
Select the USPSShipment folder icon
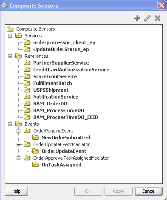pos(27,90)
